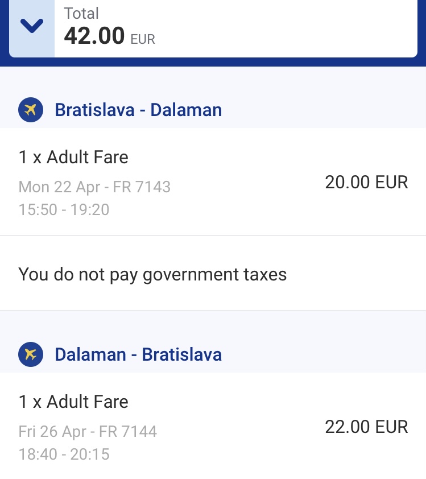Click the Bratislava destination in return heading
The width and height of the screenshot is (426, 479).
click(181, 354)
